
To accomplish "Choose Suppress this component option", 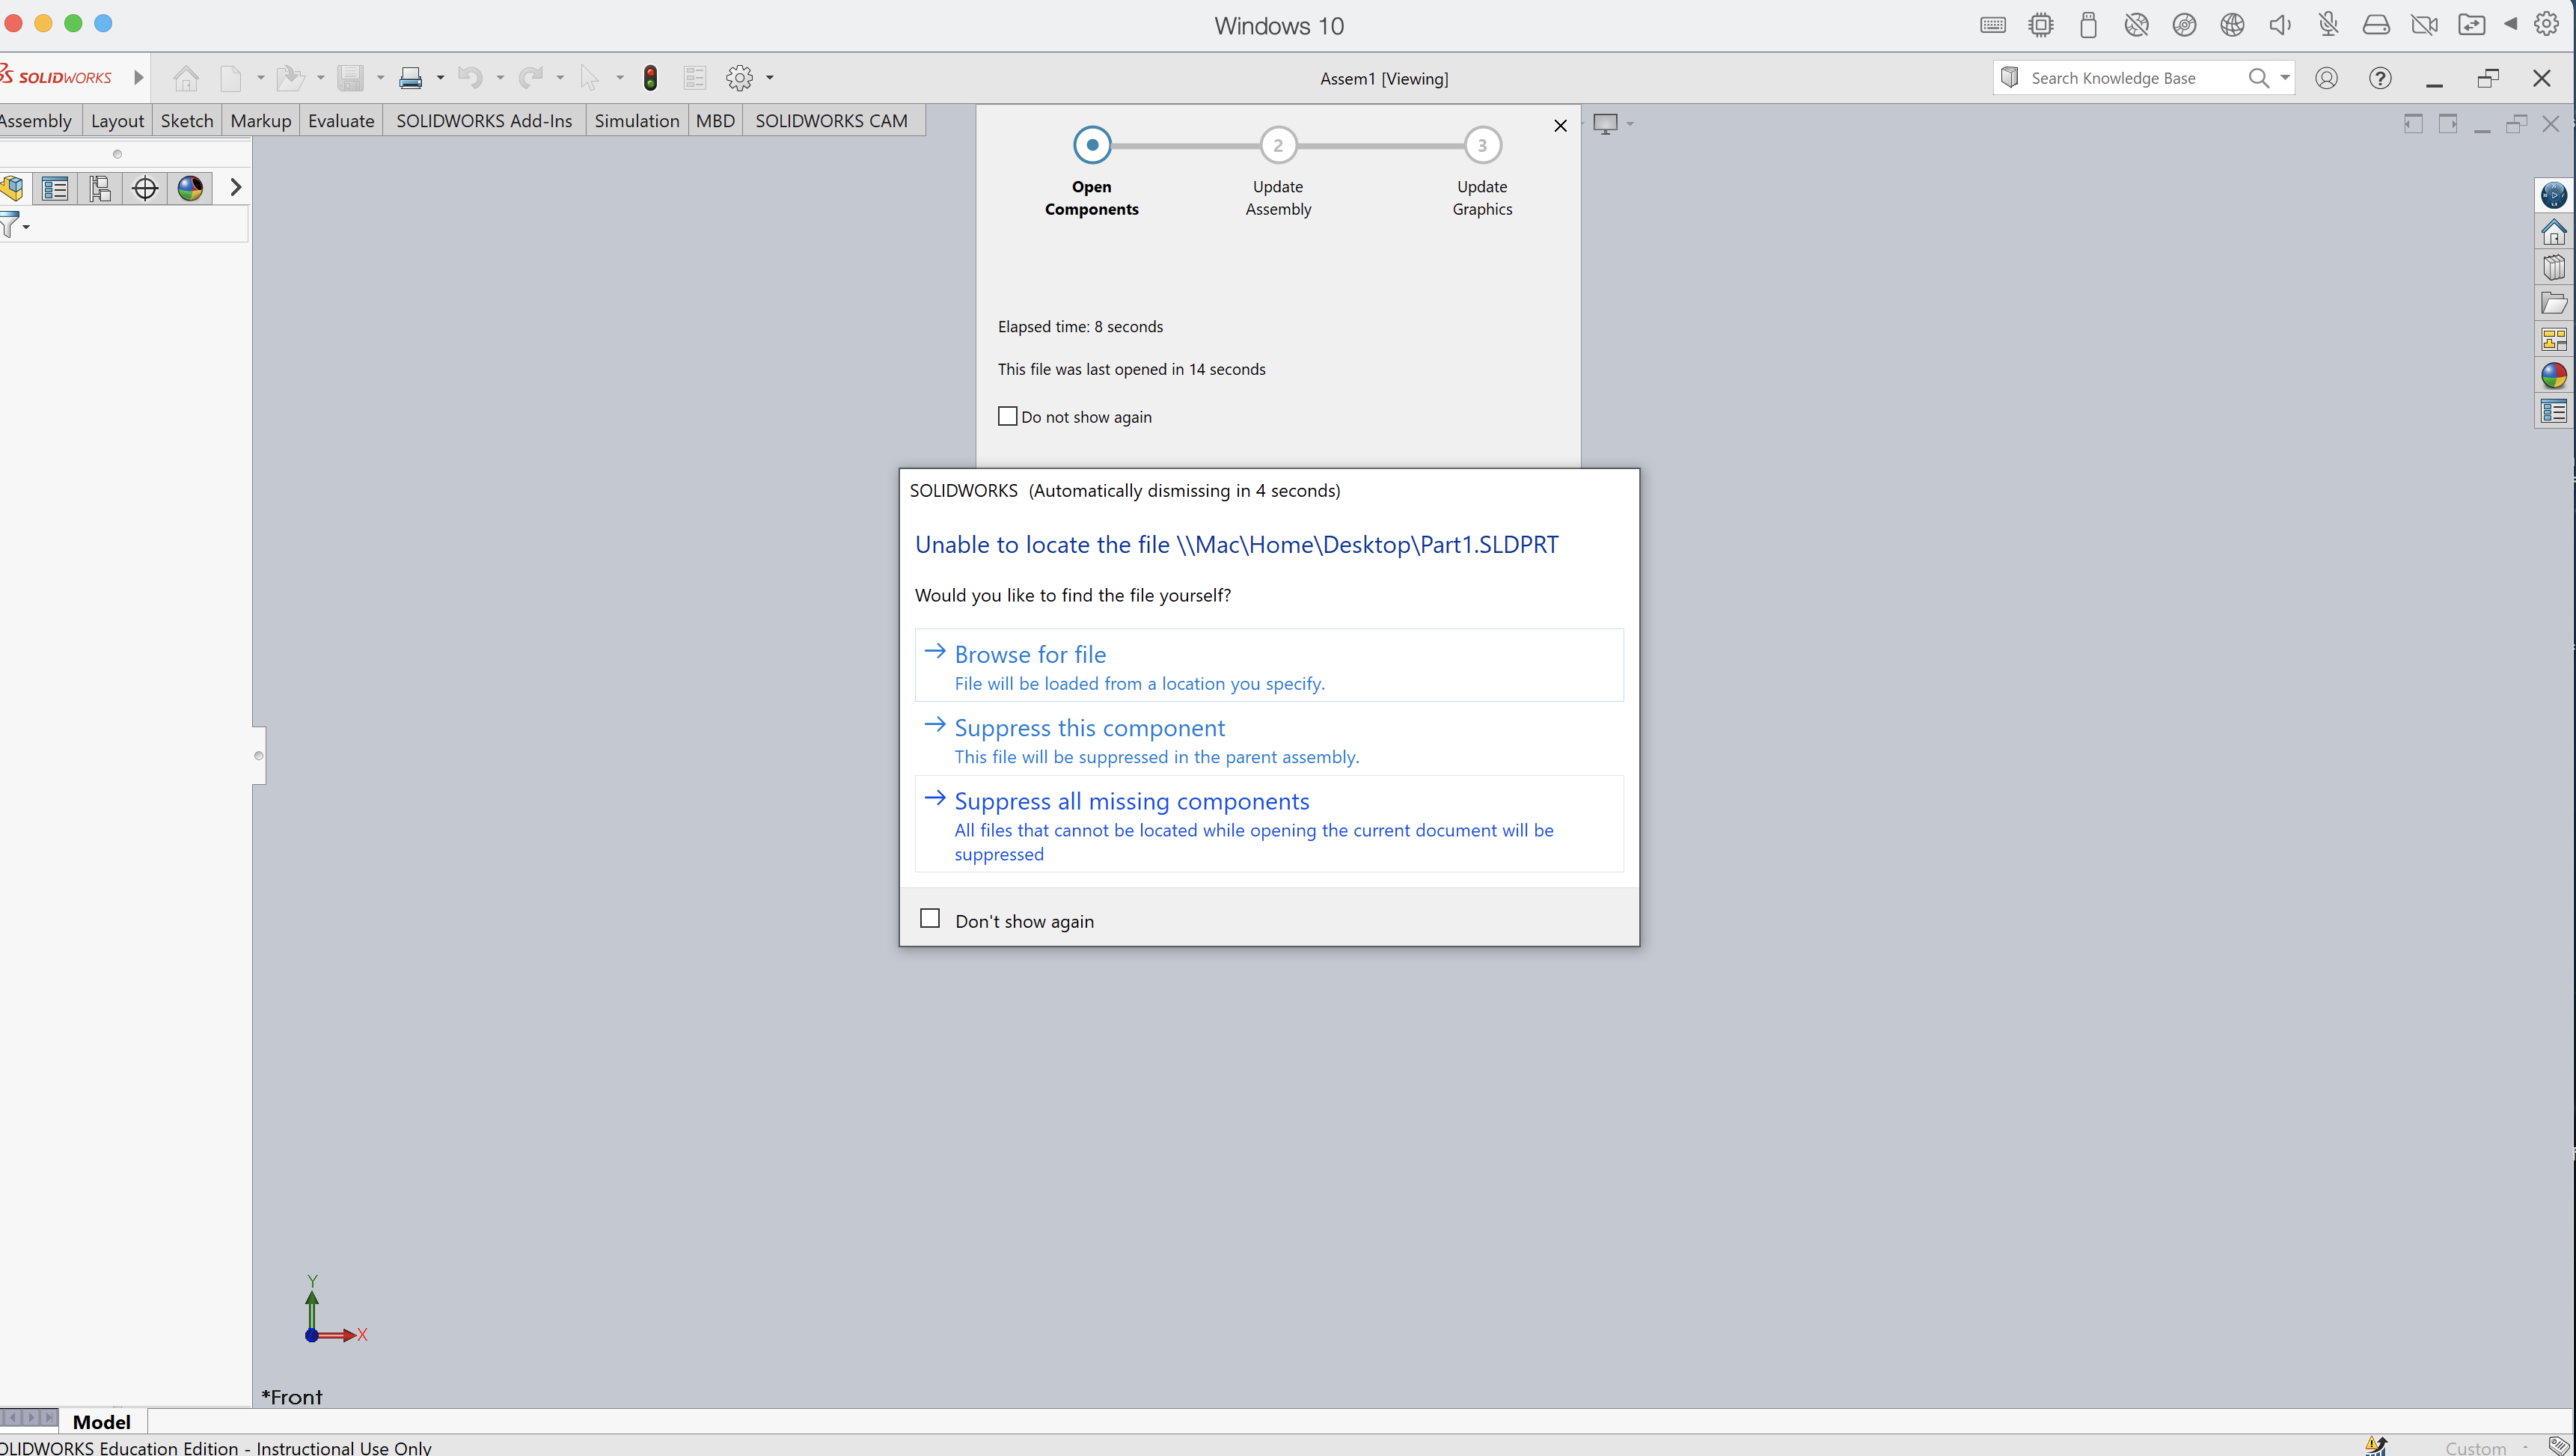I will tap(1269, 739).
